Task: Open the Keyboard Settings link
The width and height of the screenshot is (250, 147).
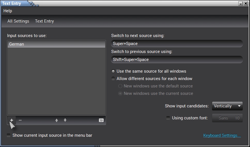Action: pyautogui.click(x=222, y=135)
